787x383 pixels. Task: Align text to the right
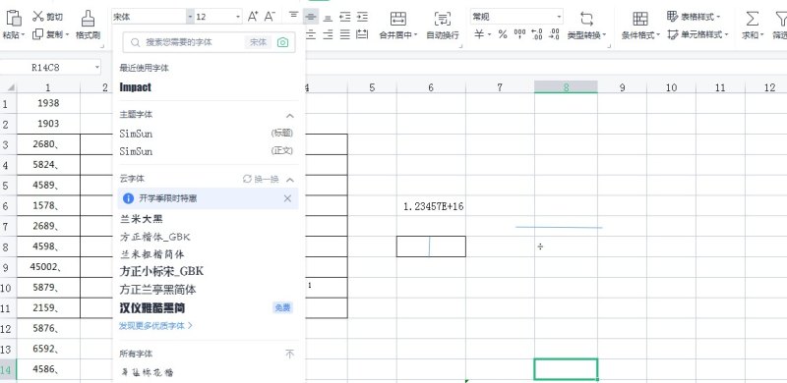(328, 34)
